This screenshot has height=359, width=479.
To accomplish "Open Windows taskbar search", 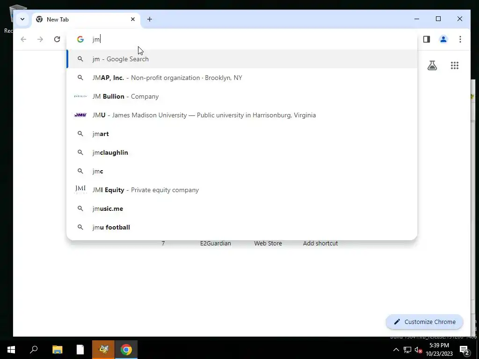I will (34, 349).
